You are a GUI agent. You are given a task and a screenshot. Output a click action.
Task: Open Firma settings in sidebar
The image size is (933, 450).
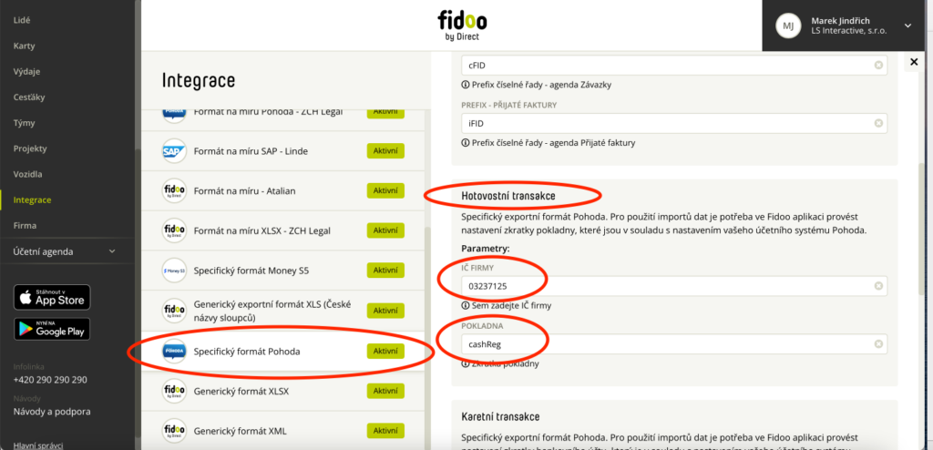pos(25,226)
